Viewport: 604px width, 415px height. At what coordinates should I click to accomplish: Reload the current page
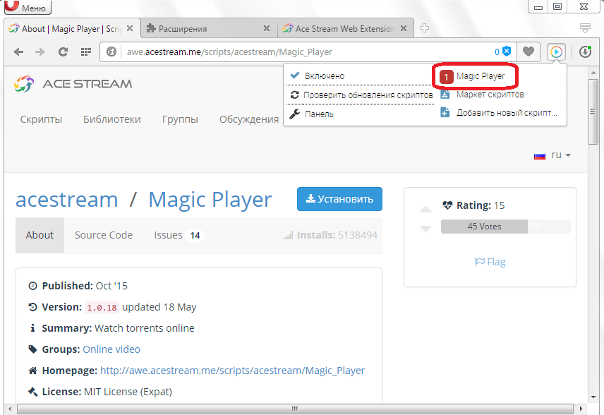(64, 52)
